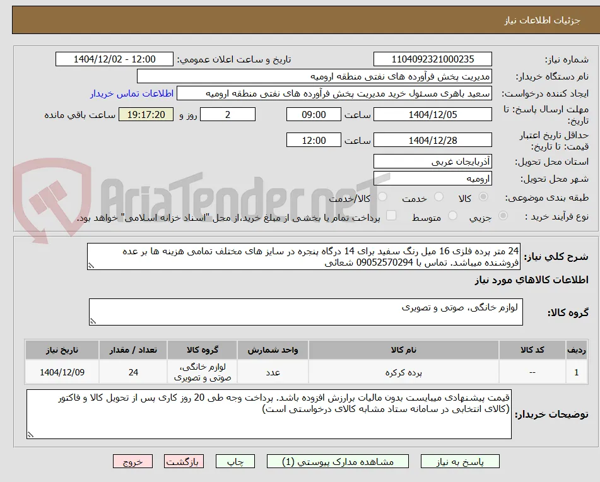Click resize handle of شرح کلی نیاز textarea
The width and height of the screenshot is (600, 482).
(91, 266)
